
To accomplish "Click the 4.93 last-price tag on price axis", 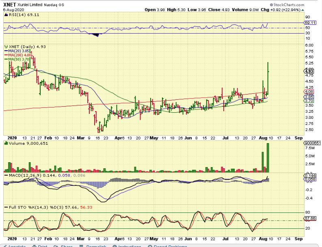I will (x=309, y=71).
